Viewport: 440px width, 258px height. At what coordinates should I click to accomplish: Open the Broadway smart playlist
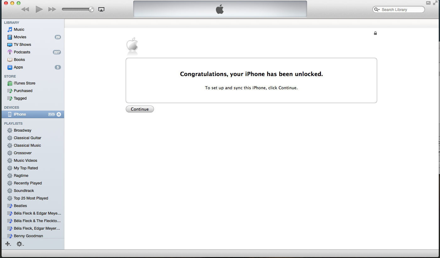(32, 130)
